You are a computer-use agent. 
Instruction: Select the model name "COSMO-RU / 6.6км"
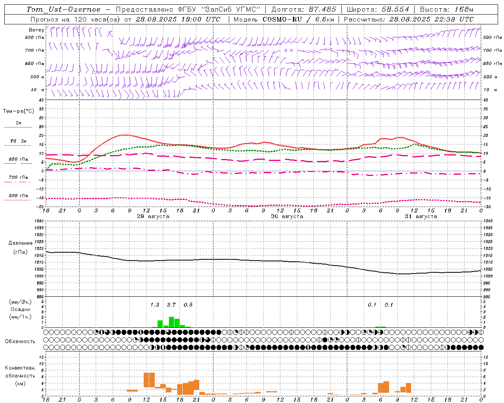point(298,19)
